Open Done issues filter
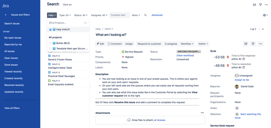Image resolution: width=271 pixels, height=128 pixels. (11, 65)
